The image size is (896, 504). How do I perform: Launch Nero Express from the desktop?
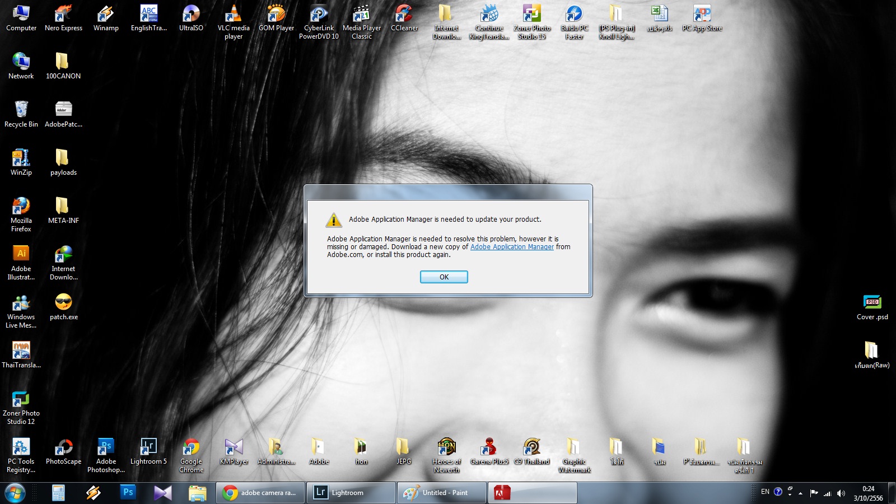(63, 17)
